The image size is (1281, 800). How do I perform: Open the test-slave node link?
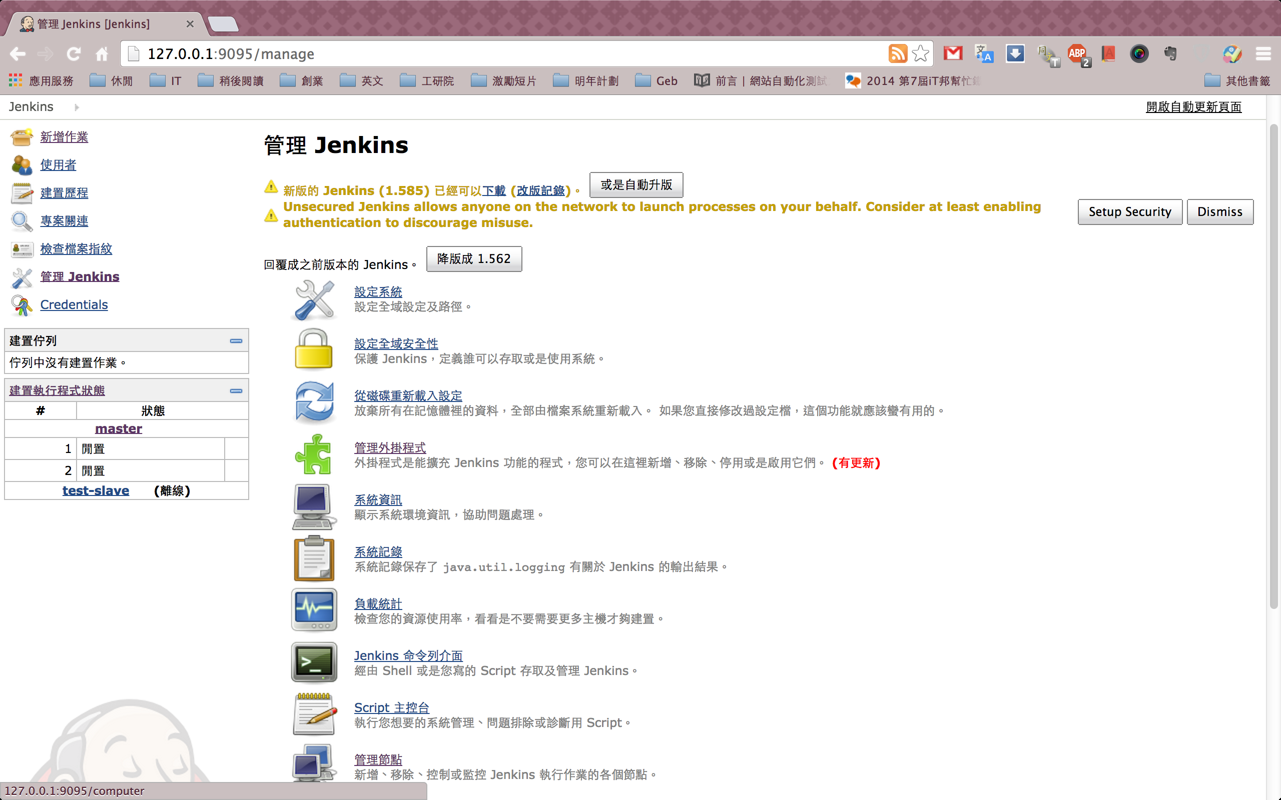(96, 490)
